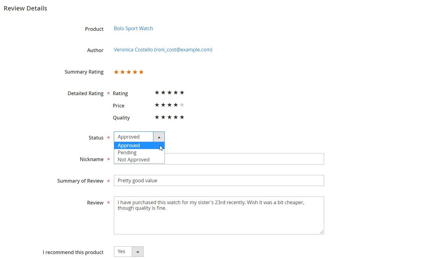Set Quality rating to four stars
Image resolution: width=441 pixels, height=259 pixels.
pos(176,117)
